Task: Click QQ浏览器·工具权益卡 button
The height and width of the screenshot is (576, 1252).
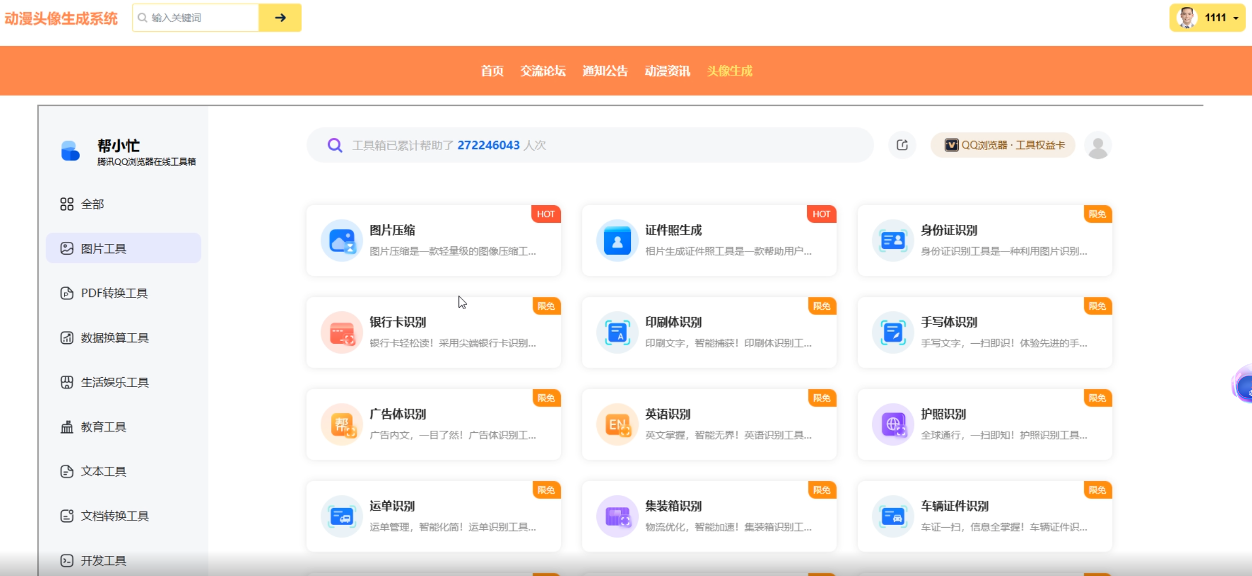Action: pos(1003,145)
